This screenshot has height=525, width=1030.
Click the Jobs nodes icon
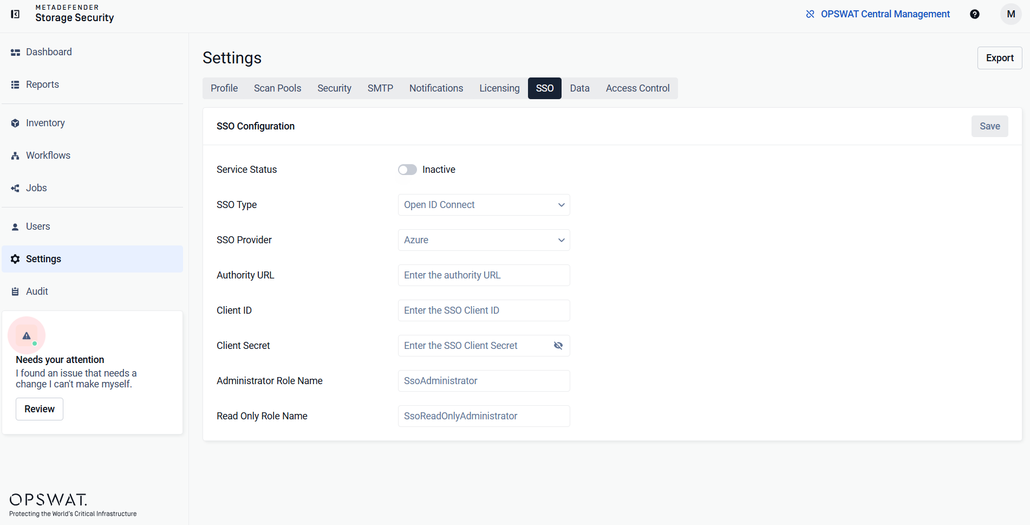pos(15,188)
